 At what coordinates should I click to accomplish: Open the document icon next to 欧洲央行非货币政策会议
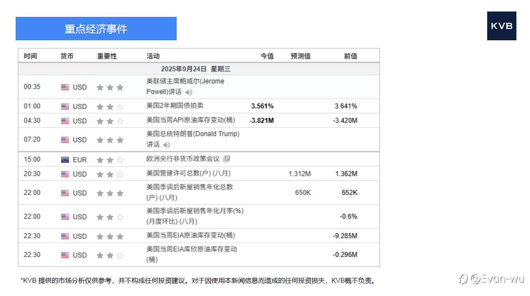pyautogui.click(x=226, y=159)
